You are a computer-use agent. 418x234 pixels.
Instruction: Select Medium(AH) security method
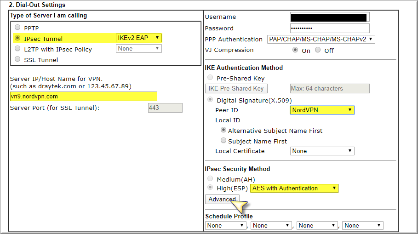pos(210,178)
